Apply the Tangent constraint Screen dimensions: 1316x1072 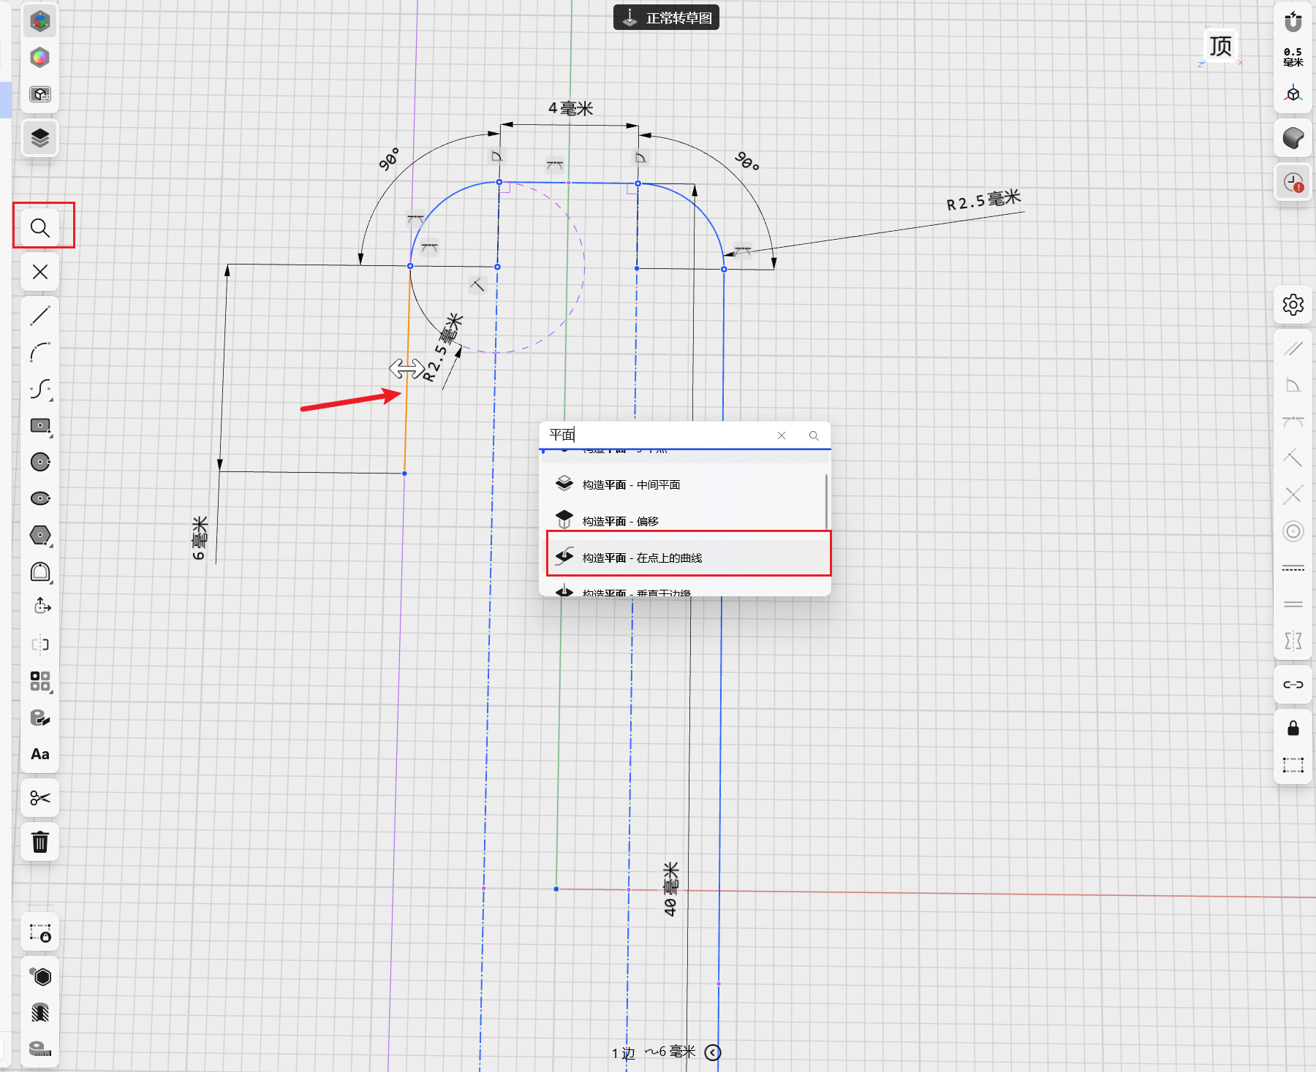coord(1293,422)
